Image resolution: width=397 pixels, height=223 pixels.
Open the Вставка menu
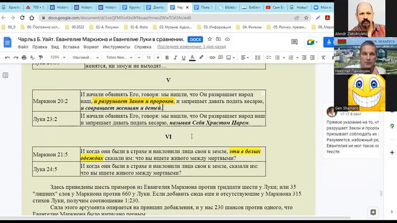[x=71, y=47]
